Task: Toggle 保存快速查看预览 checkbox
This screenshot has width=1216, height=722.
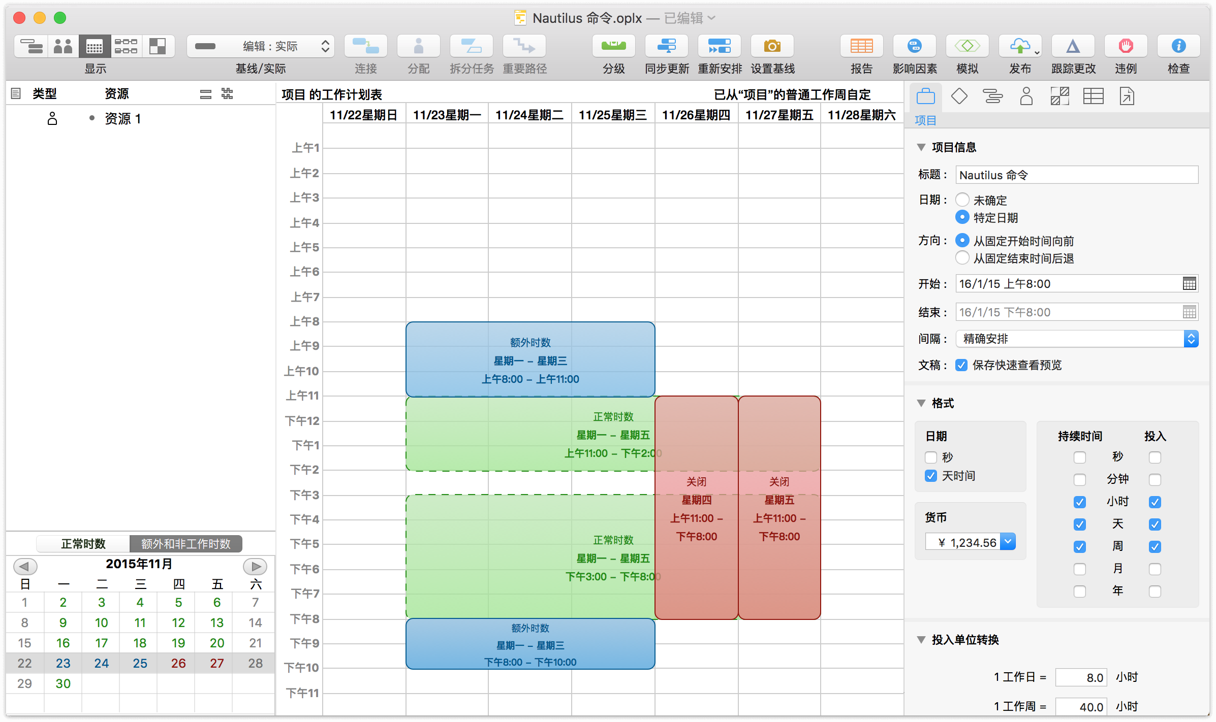Action: coord(961,365)
